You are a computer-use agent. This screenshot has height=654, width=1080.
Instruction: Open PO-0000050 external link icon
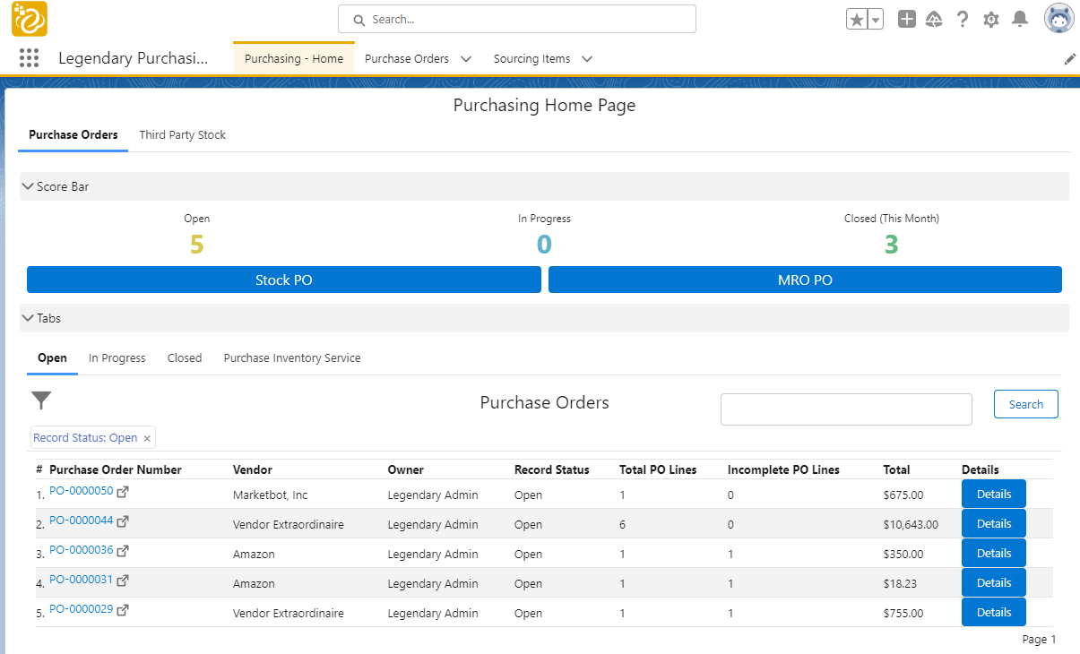tap(123, 492)
